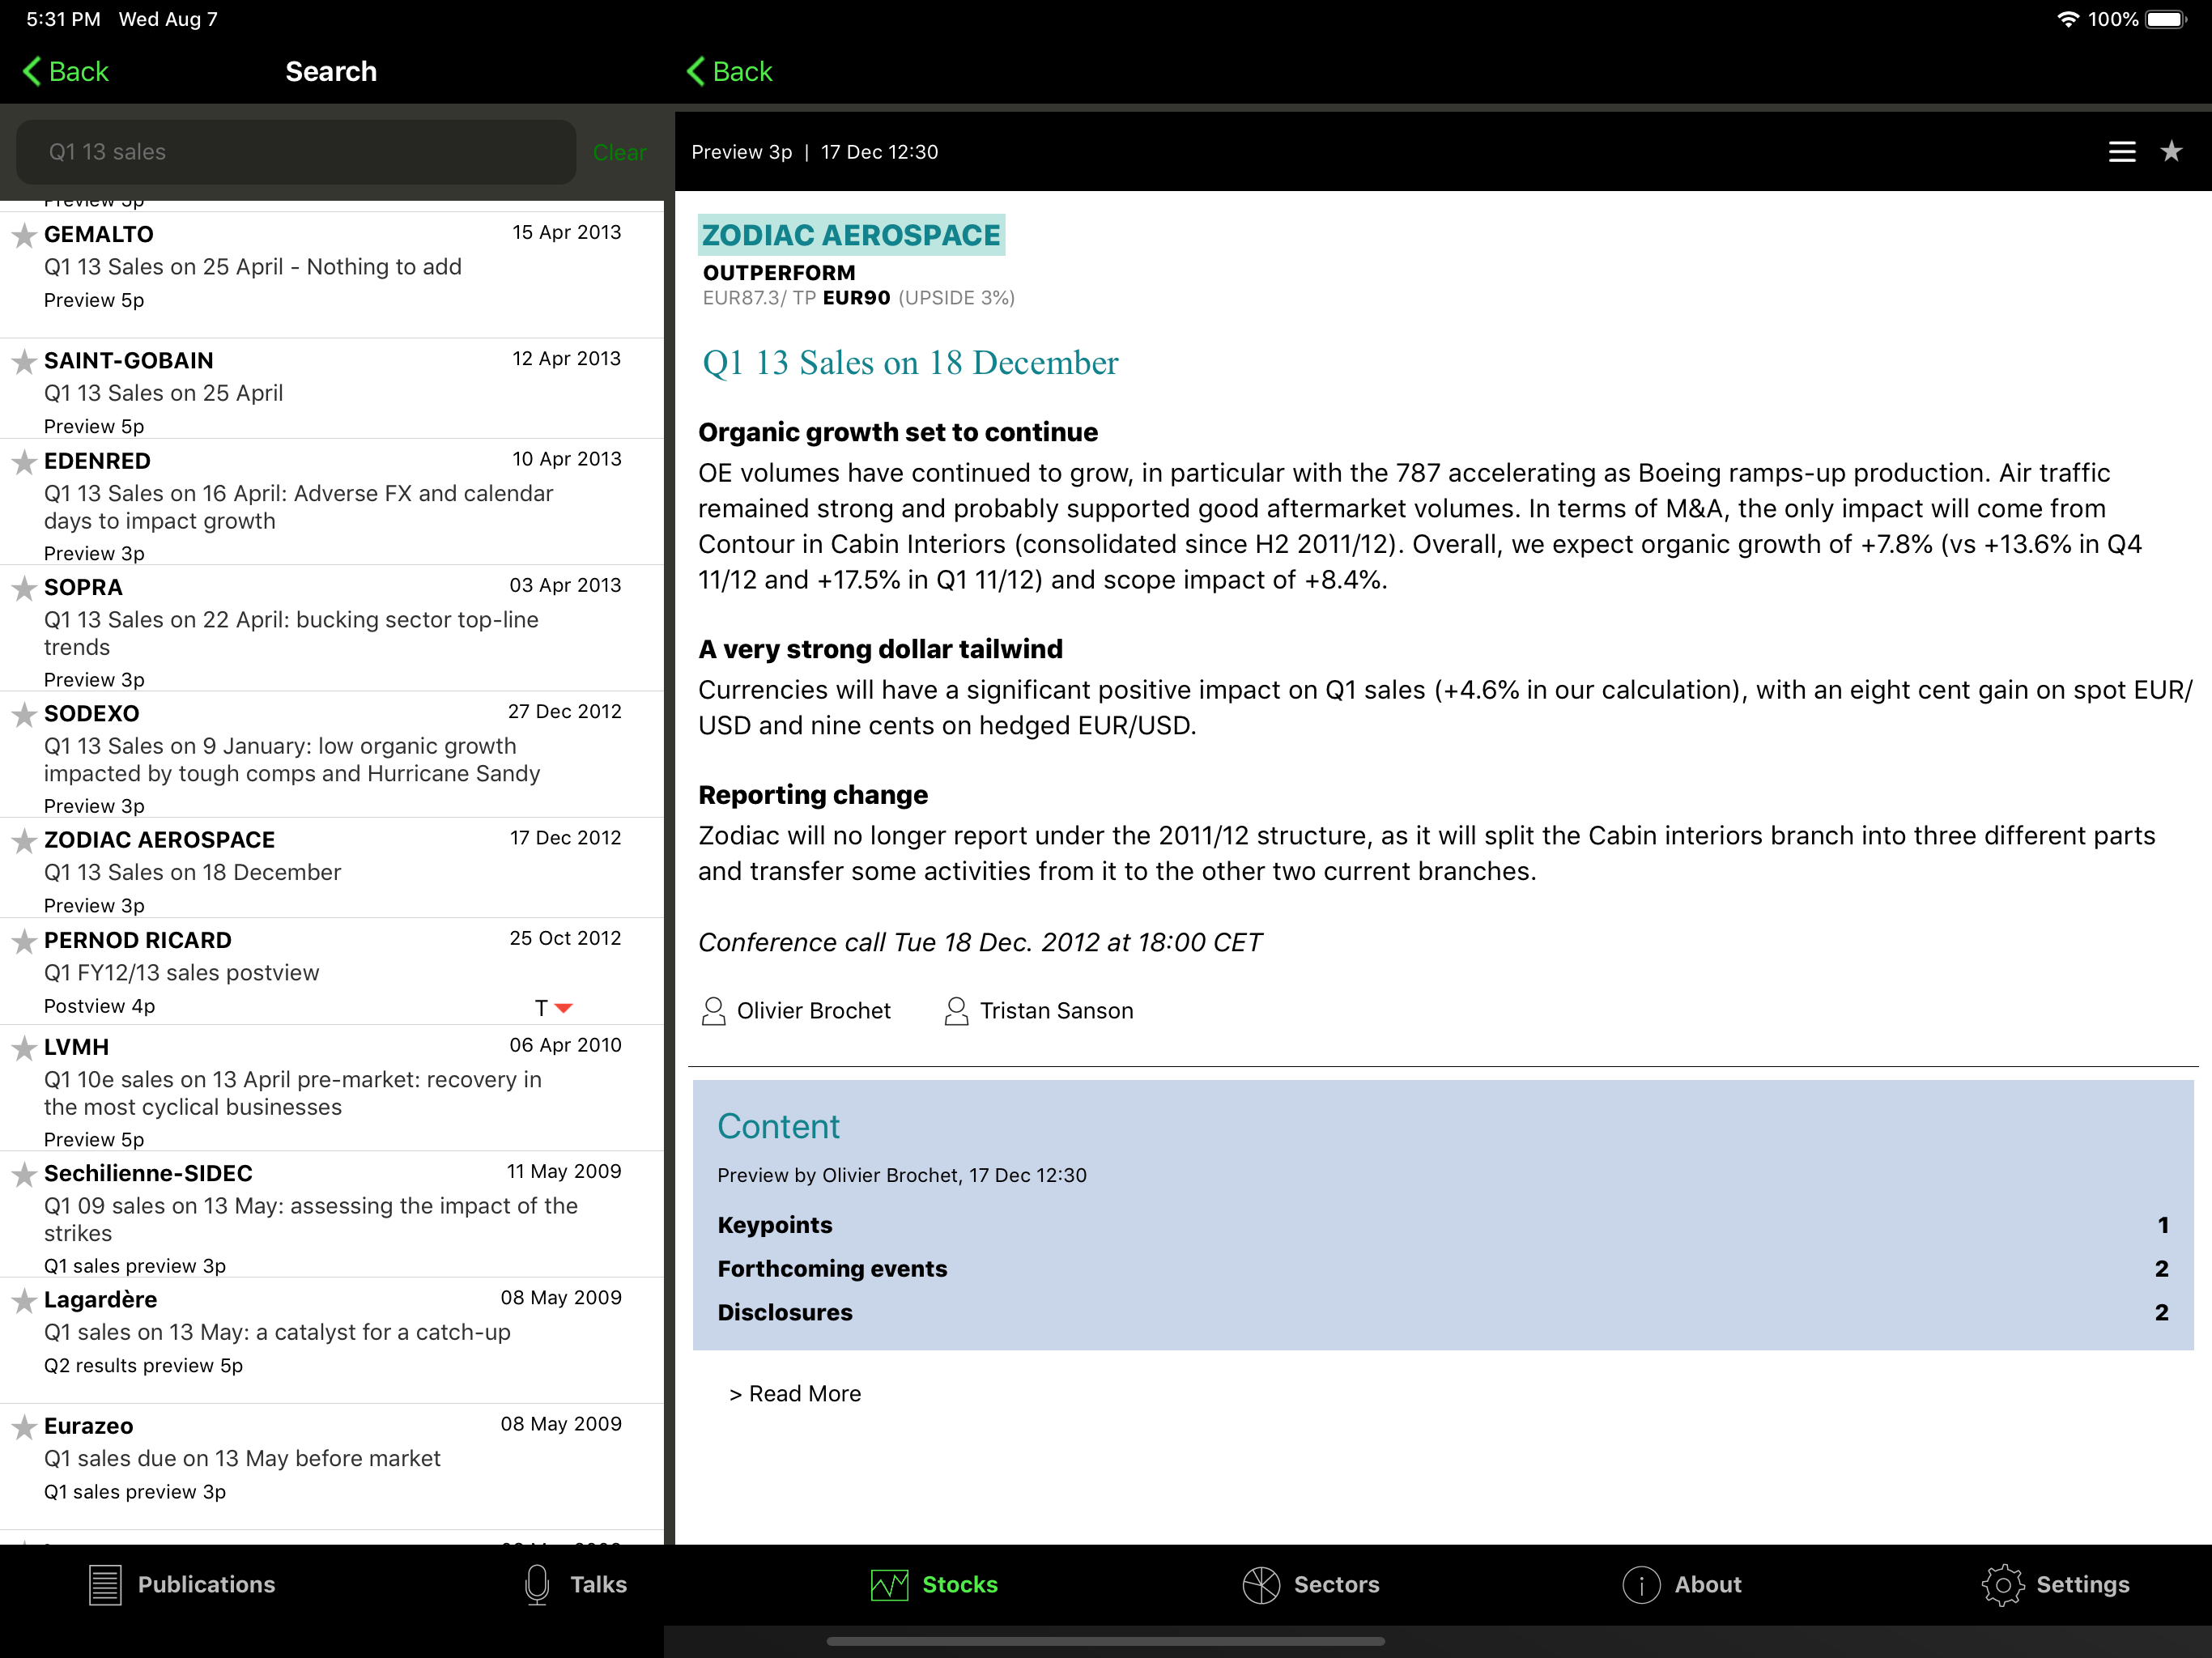Image resolution: width=2212 pixels, height=1658 pixels.
Task: Open the hamburger menu in report header
Action: click(2122, 152)
